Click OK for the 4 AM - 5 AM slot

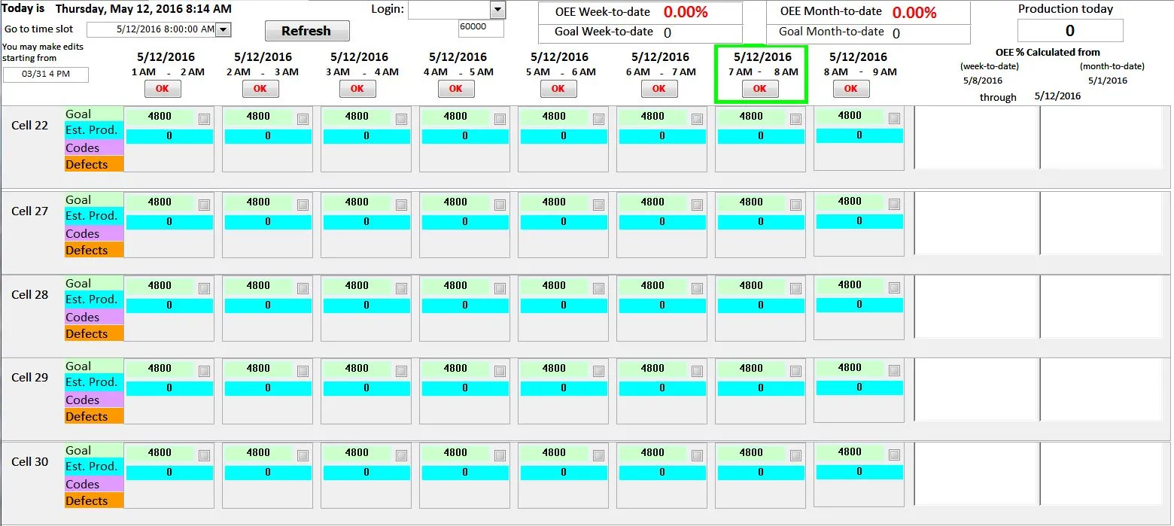[x=456, y=89]
